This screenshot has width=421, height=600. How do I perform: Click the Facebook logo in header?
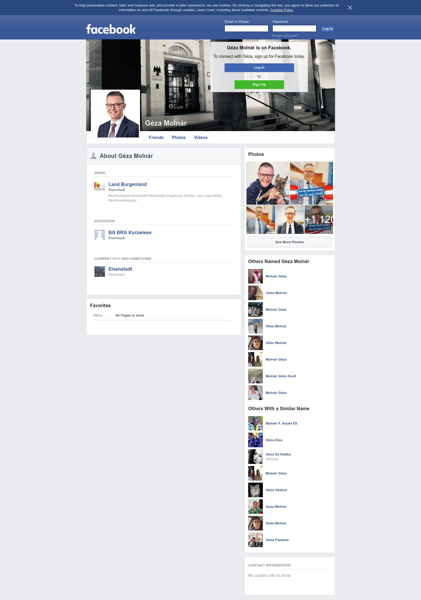click(x=111, y=29)
